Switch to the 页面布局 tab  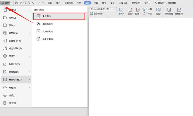(68, 3)
